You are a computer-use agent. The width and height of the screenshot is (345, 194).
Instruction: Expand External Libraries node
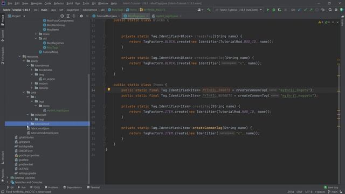tap(8, 178)
